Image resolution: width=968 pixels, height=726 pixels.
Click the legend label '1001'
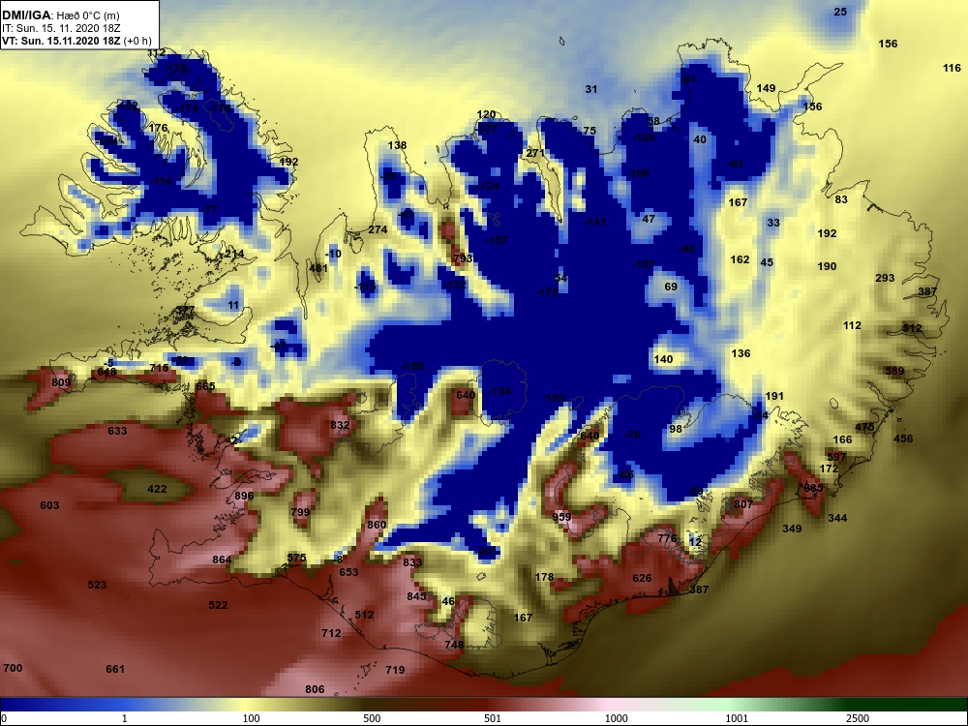pyautogui.click(x=737, y=718)
